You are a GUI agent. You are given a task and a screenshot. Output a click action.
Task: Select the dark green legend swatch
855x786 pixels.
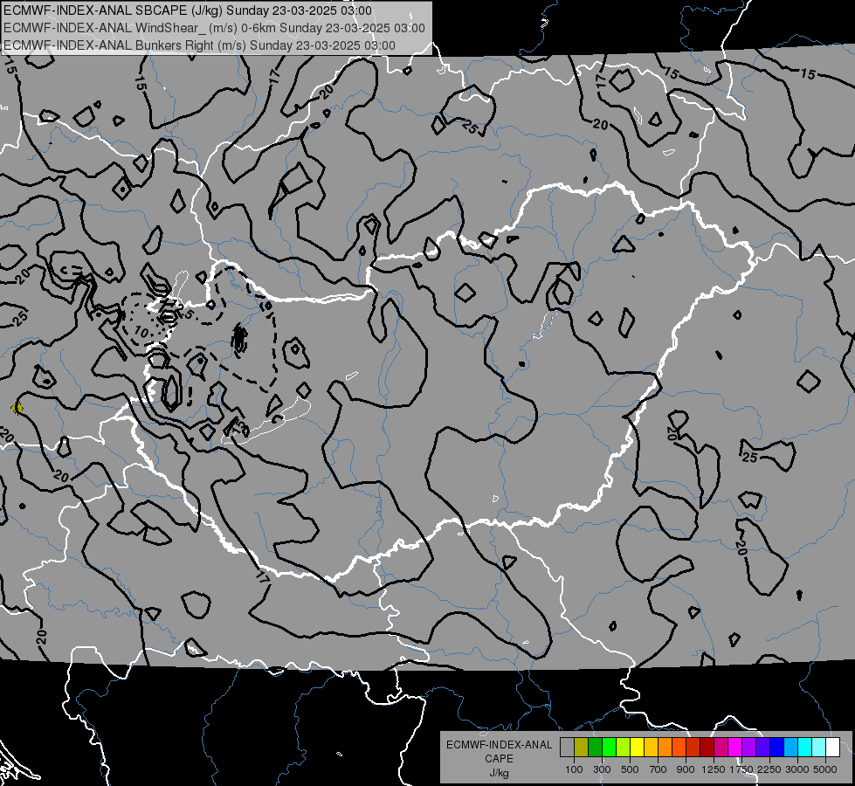coord(595,748)
